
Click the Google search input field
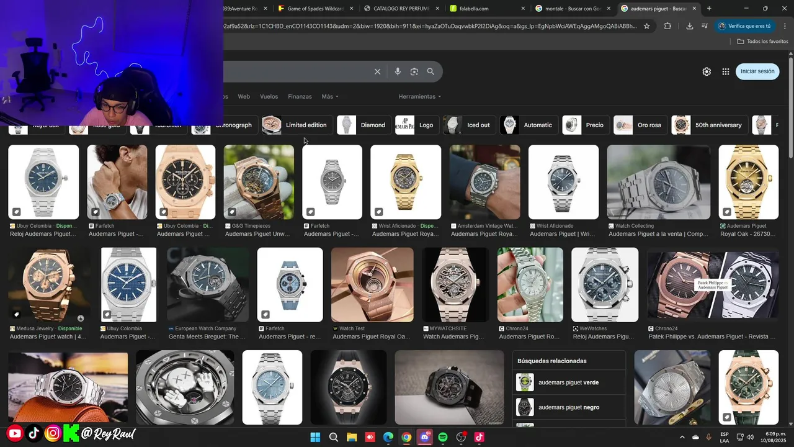coord(297,71)
